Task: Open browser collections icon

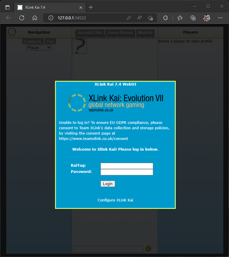Action: coord(193,18)
